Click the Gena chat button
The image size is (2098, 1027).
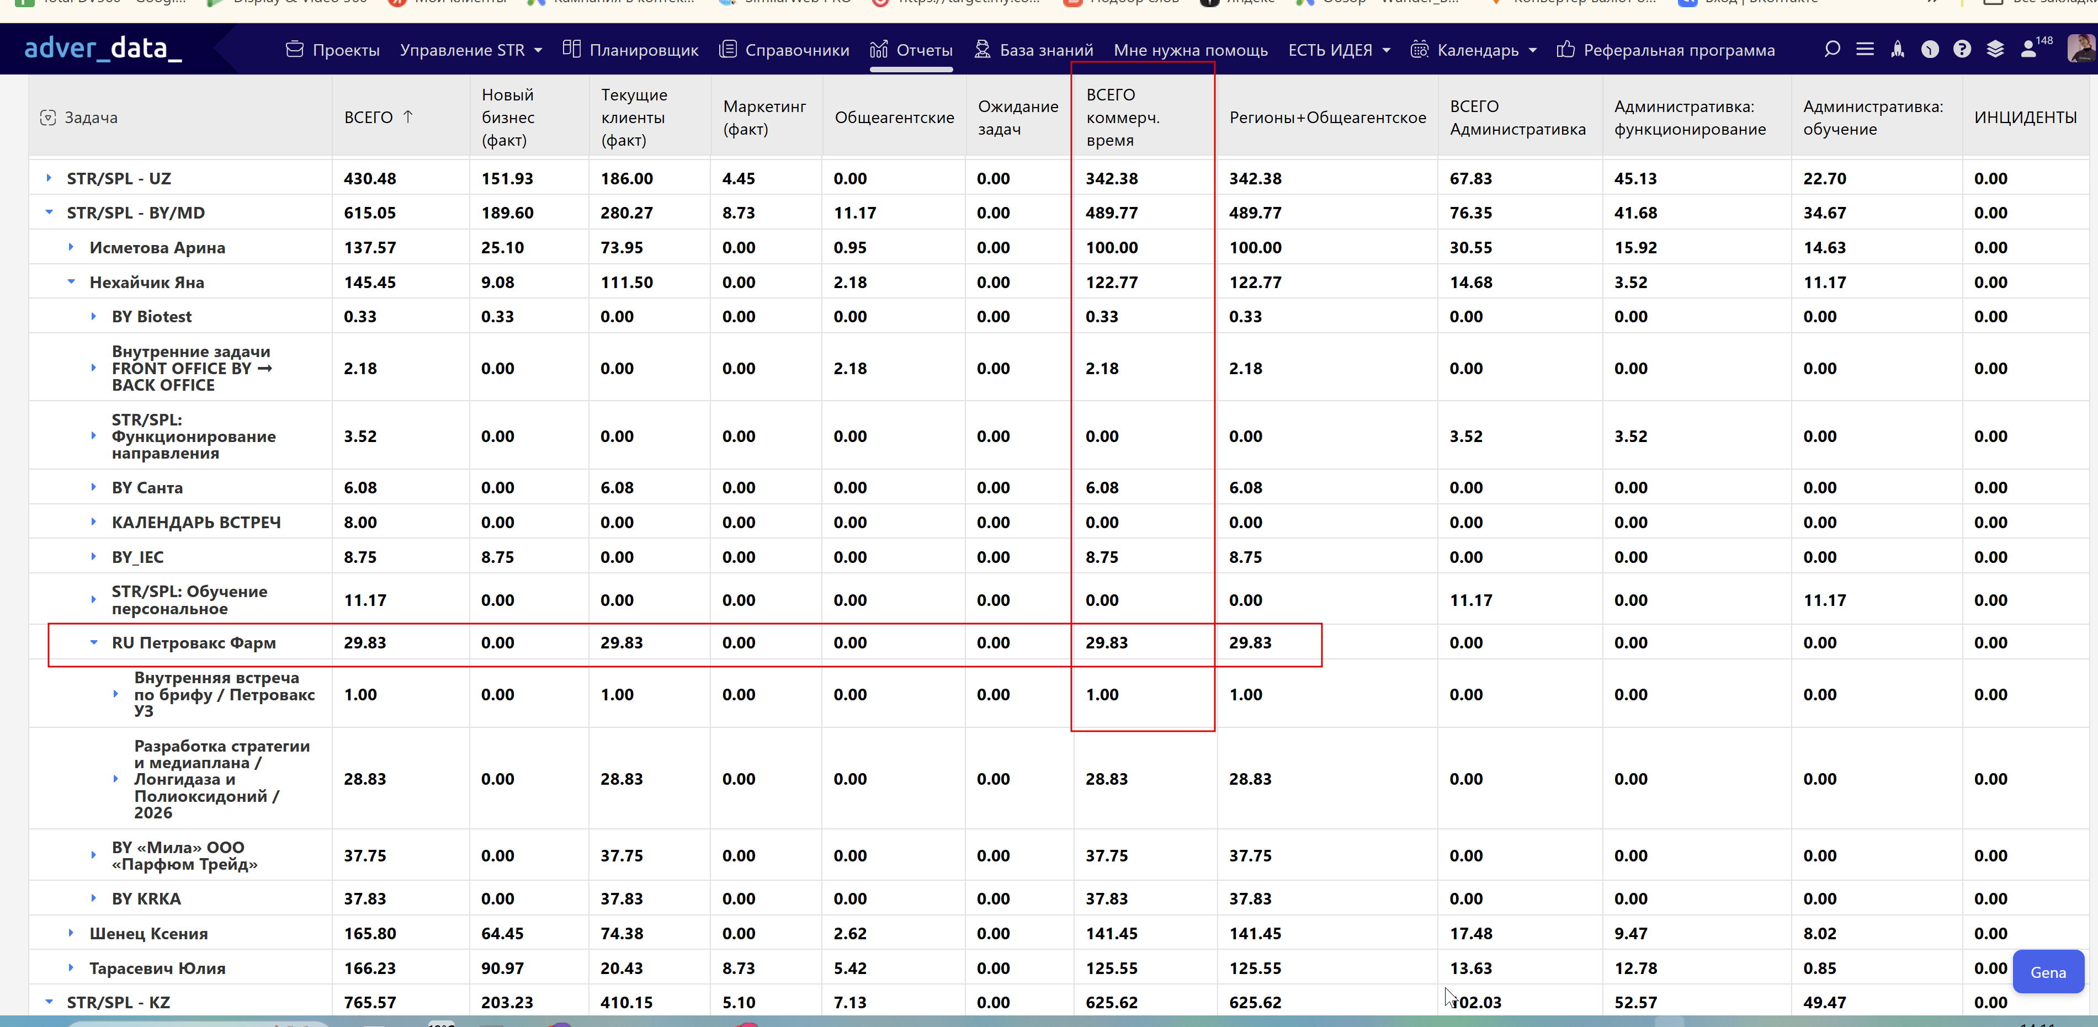pos(2048,972)
